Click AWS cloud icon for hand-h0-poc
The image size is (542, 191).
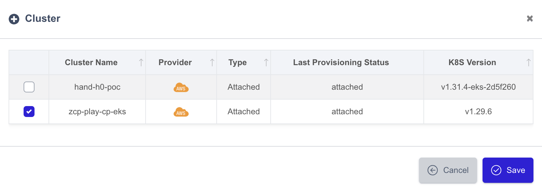[181, 87]
